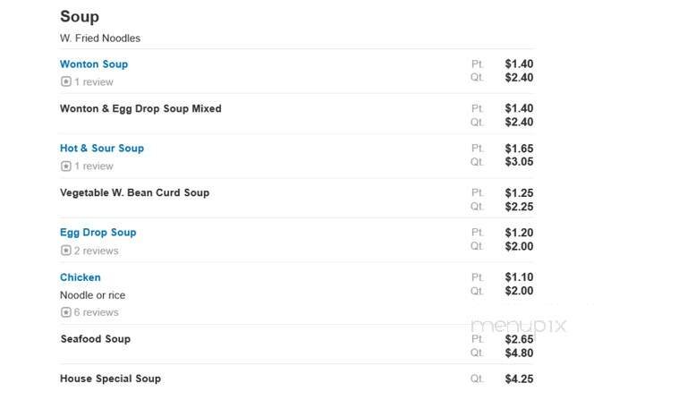View the 1 review for Hot & Sour Soup
This screenshot has height=400, width=679.
(x=93, y=166)
